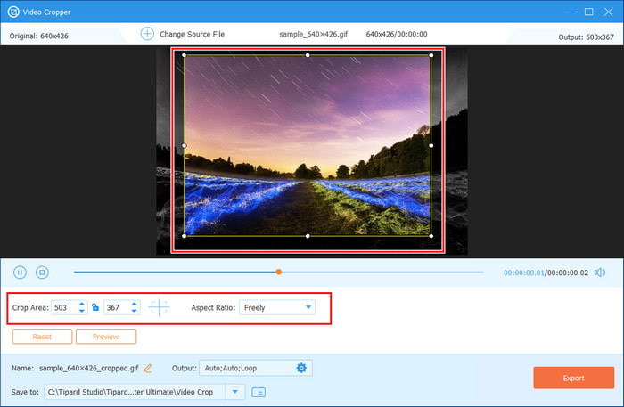This screenshot has height=407, width=624.
Task: Click the Change Source File label
Action: click(193, 34)
